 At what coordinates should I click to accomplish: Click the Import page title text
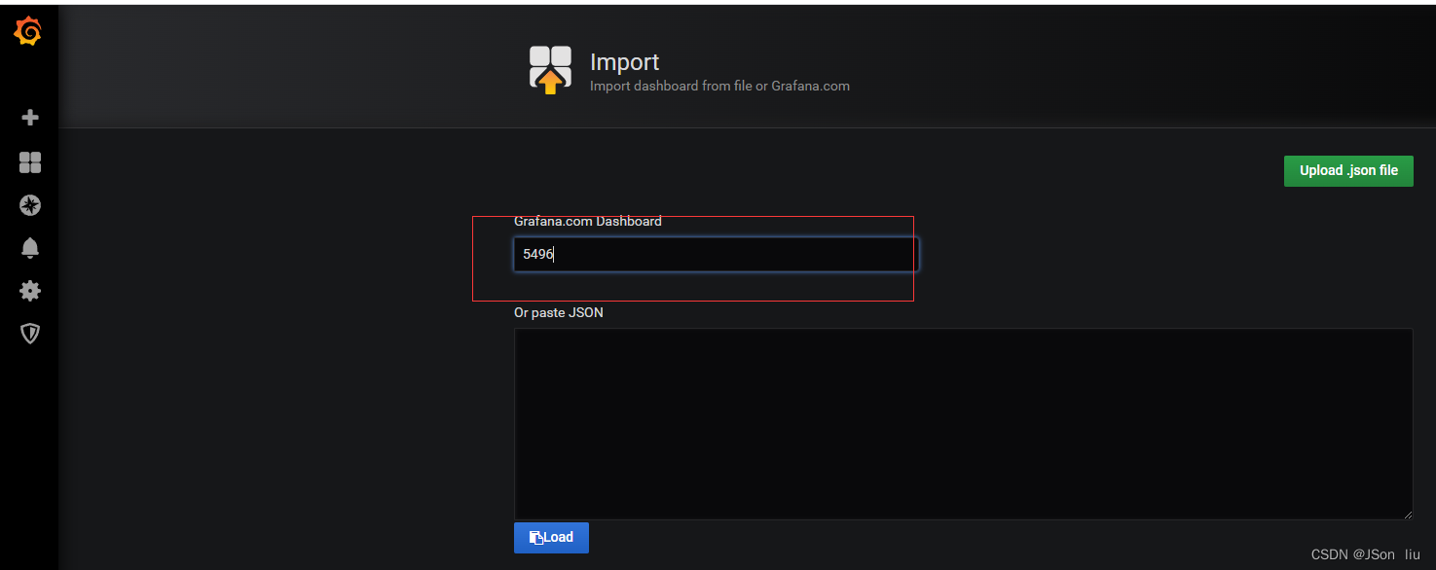pos(625,61)
